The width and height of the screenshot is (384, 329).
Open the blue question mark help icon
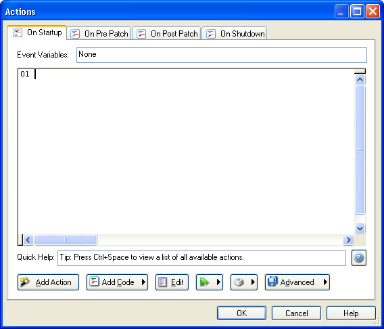coord(359,258)
